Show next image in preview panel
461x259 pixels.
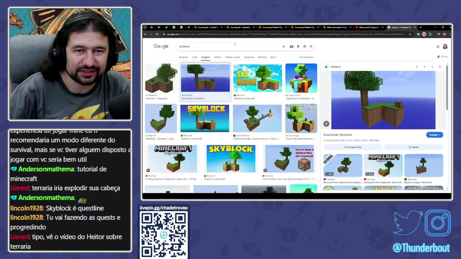click(x=424, y=67)
